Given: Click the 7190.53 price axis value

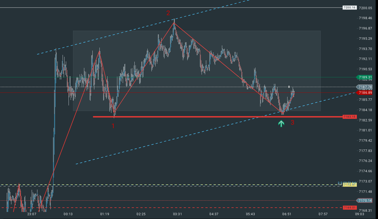Looking at the screenshot, I should [x=365, y=69].
